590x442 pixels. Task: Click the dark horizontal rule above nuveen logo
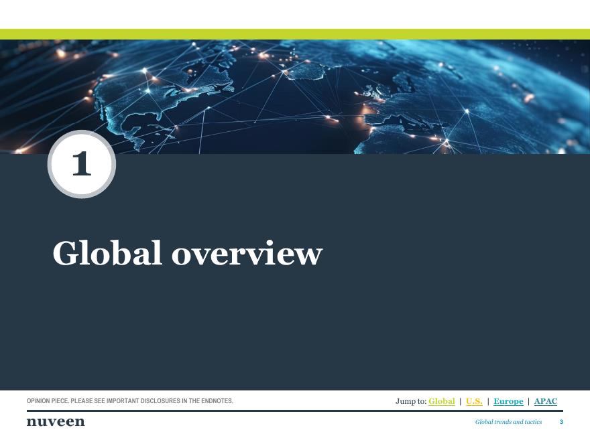pos(295,411)
